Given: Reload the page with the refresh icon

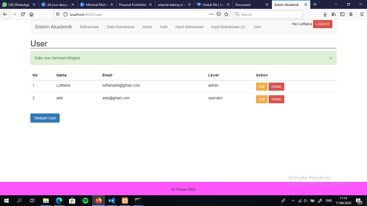Looking at the screenshot, I should [23, 14].
